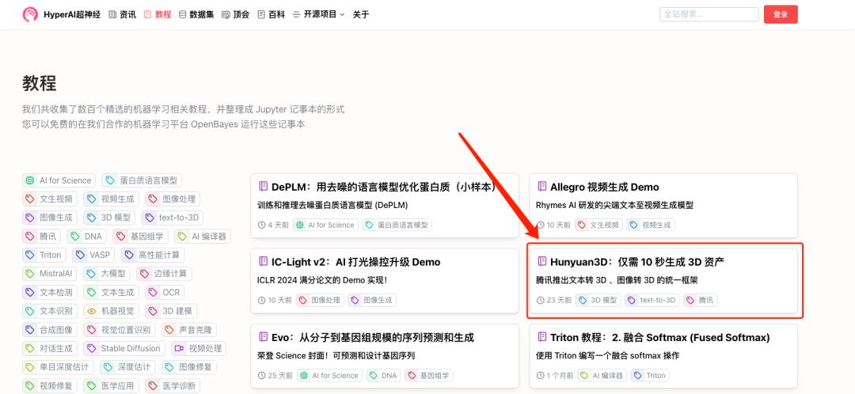Click the tag icon on the 声音克隆 tag
This screenshot has height=394, width=855.
(170, 330)
